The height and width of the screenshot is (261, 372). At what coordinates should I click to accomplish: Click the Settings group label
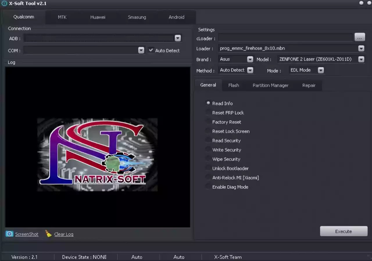point(206,30)
